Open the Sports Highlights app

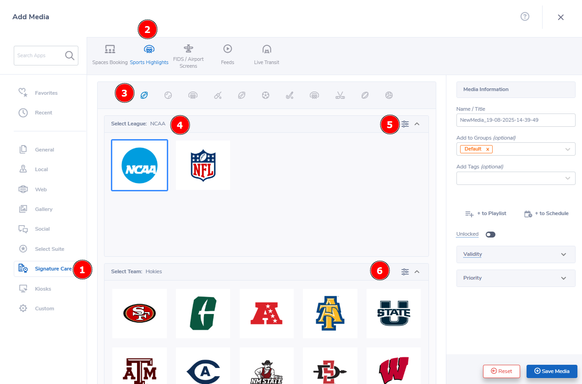[x=149, y=55]
